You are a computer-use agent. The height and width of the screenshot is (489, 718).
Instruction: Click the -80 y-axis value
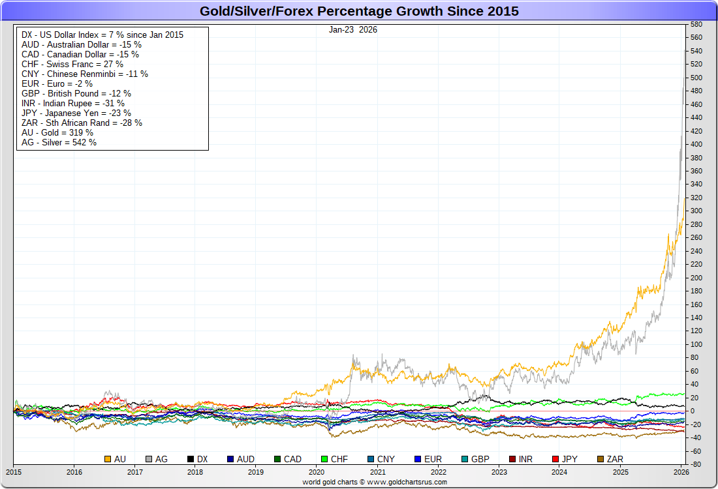point(695,464)
